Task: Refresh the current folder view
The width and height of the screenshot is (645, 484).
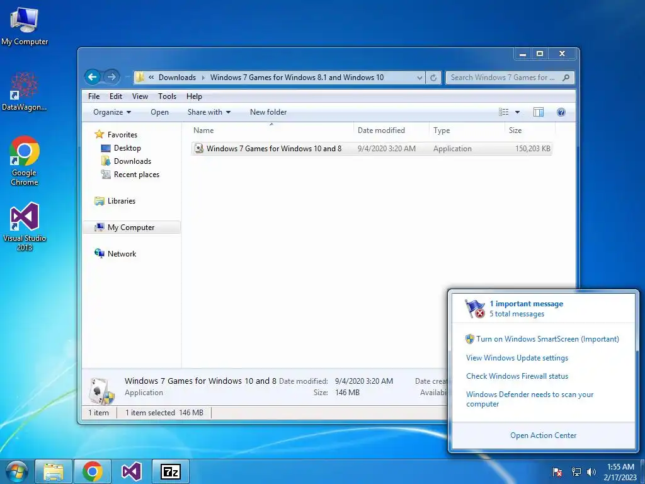Action: click(433, 78)
